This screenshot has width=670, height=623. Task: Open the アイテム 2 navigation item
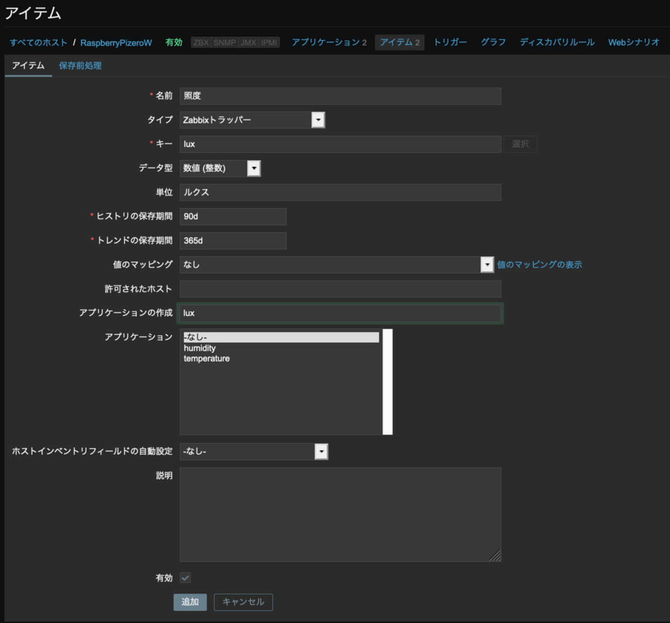click(x=400, y=42)
